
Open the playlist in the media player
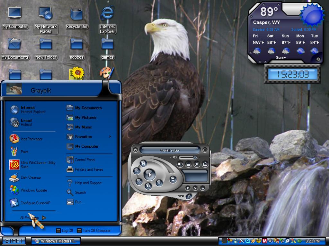pos(188,164)
